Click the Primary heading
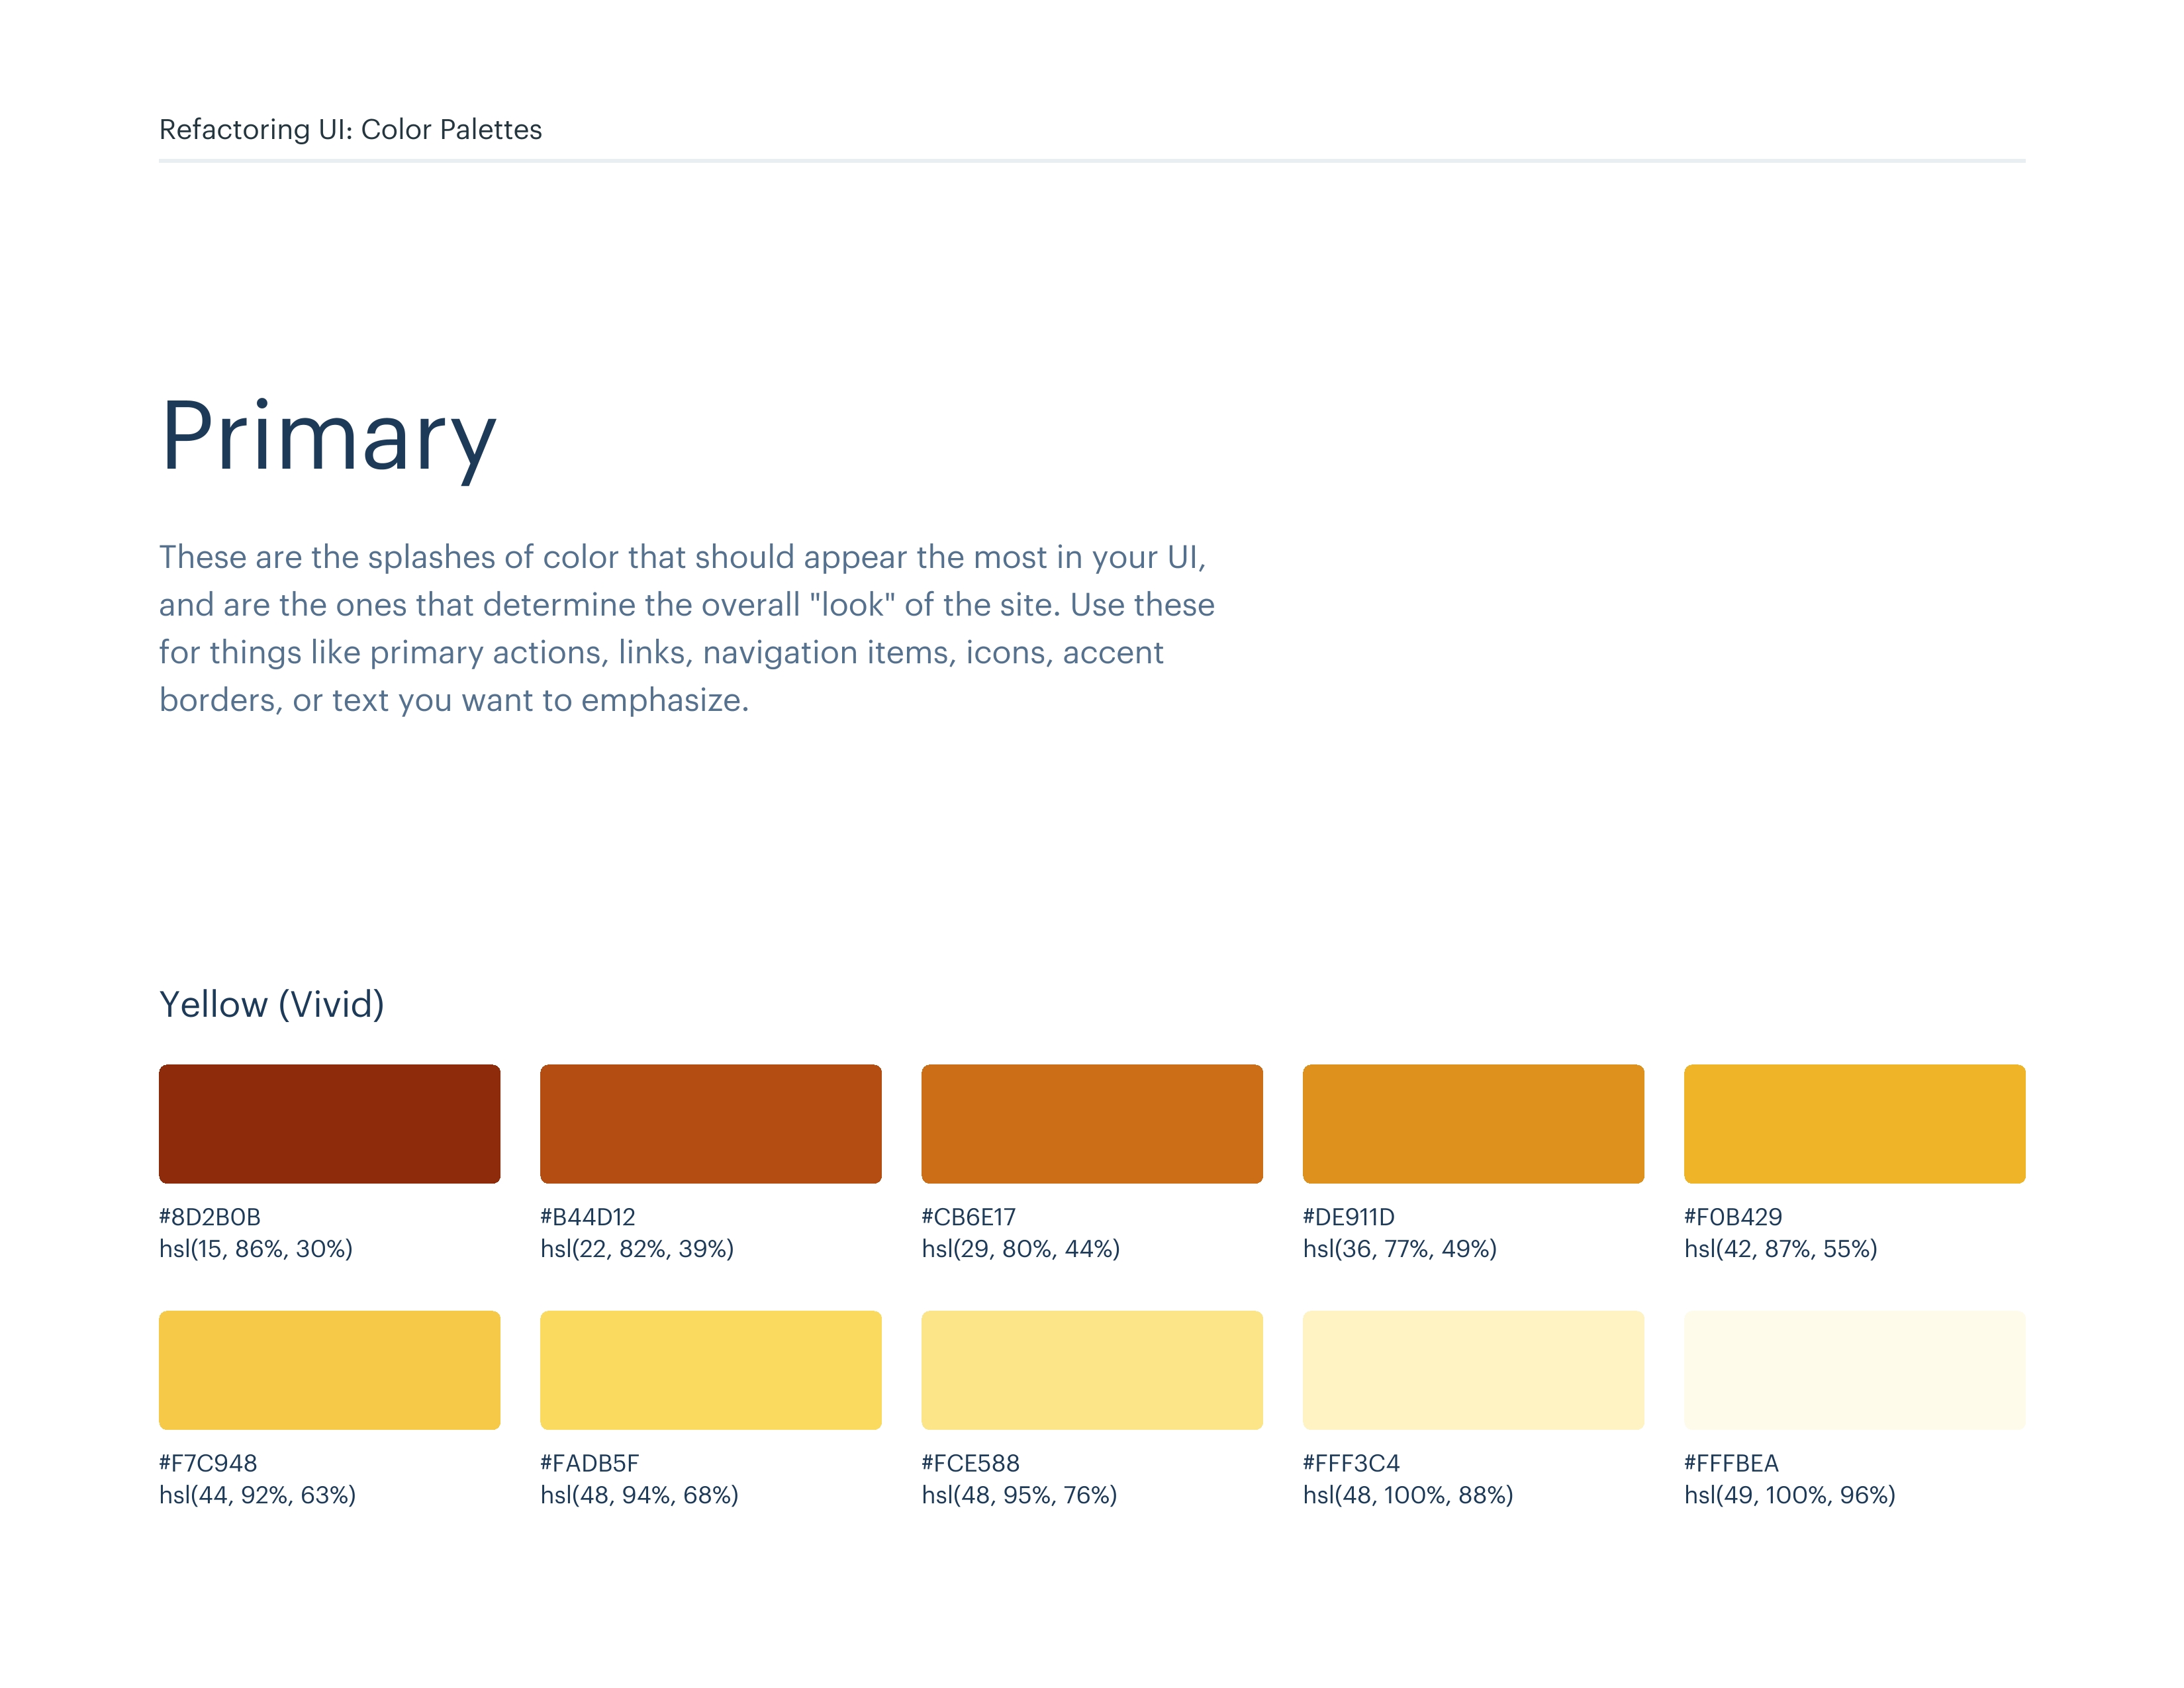Viewport: 2184px width, 1688px height. tap(328, 436)
